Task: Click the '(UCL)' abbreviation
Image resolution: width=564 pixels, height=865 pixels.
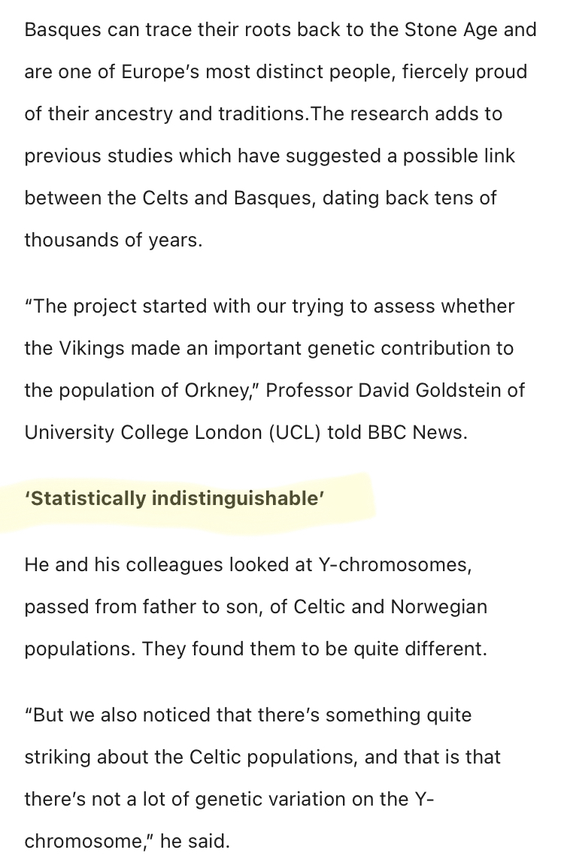Action: [x=295, y=433]
